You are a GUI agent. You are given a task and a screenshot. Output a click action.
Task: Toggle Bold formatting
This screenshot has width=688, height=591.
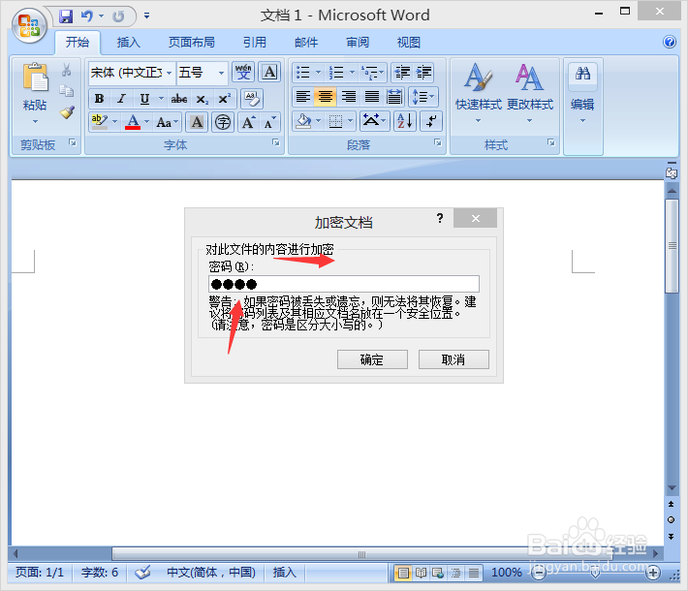(99, 99)
